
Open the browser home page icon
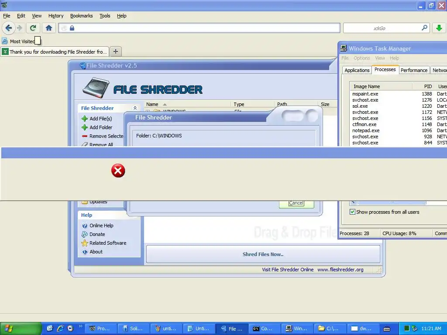click(49, 28)
